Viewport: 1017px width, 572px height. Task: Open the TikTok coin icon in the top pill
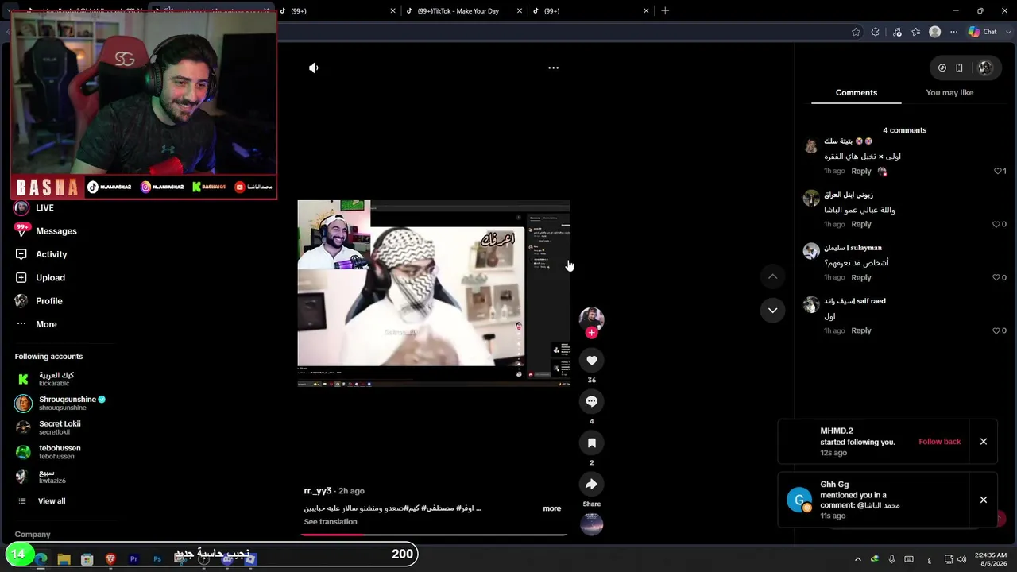942,68
